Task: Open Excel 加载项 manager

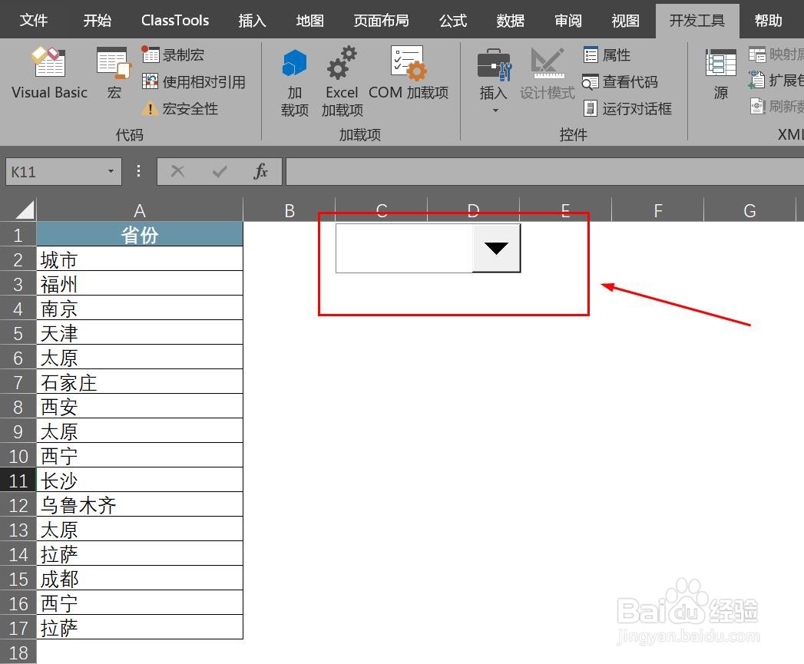Action: point(342,81)
